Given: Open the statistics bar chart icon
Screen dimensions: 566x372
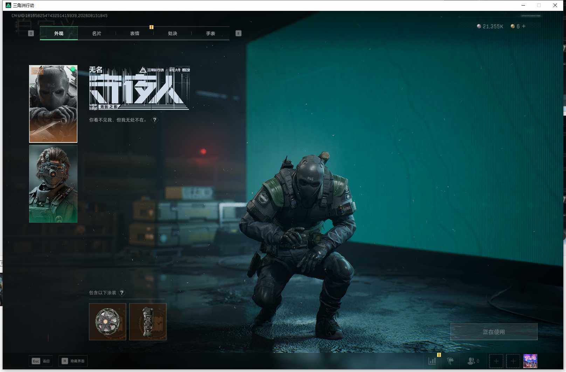Looking at the screenshot, I should click(432, 361).
